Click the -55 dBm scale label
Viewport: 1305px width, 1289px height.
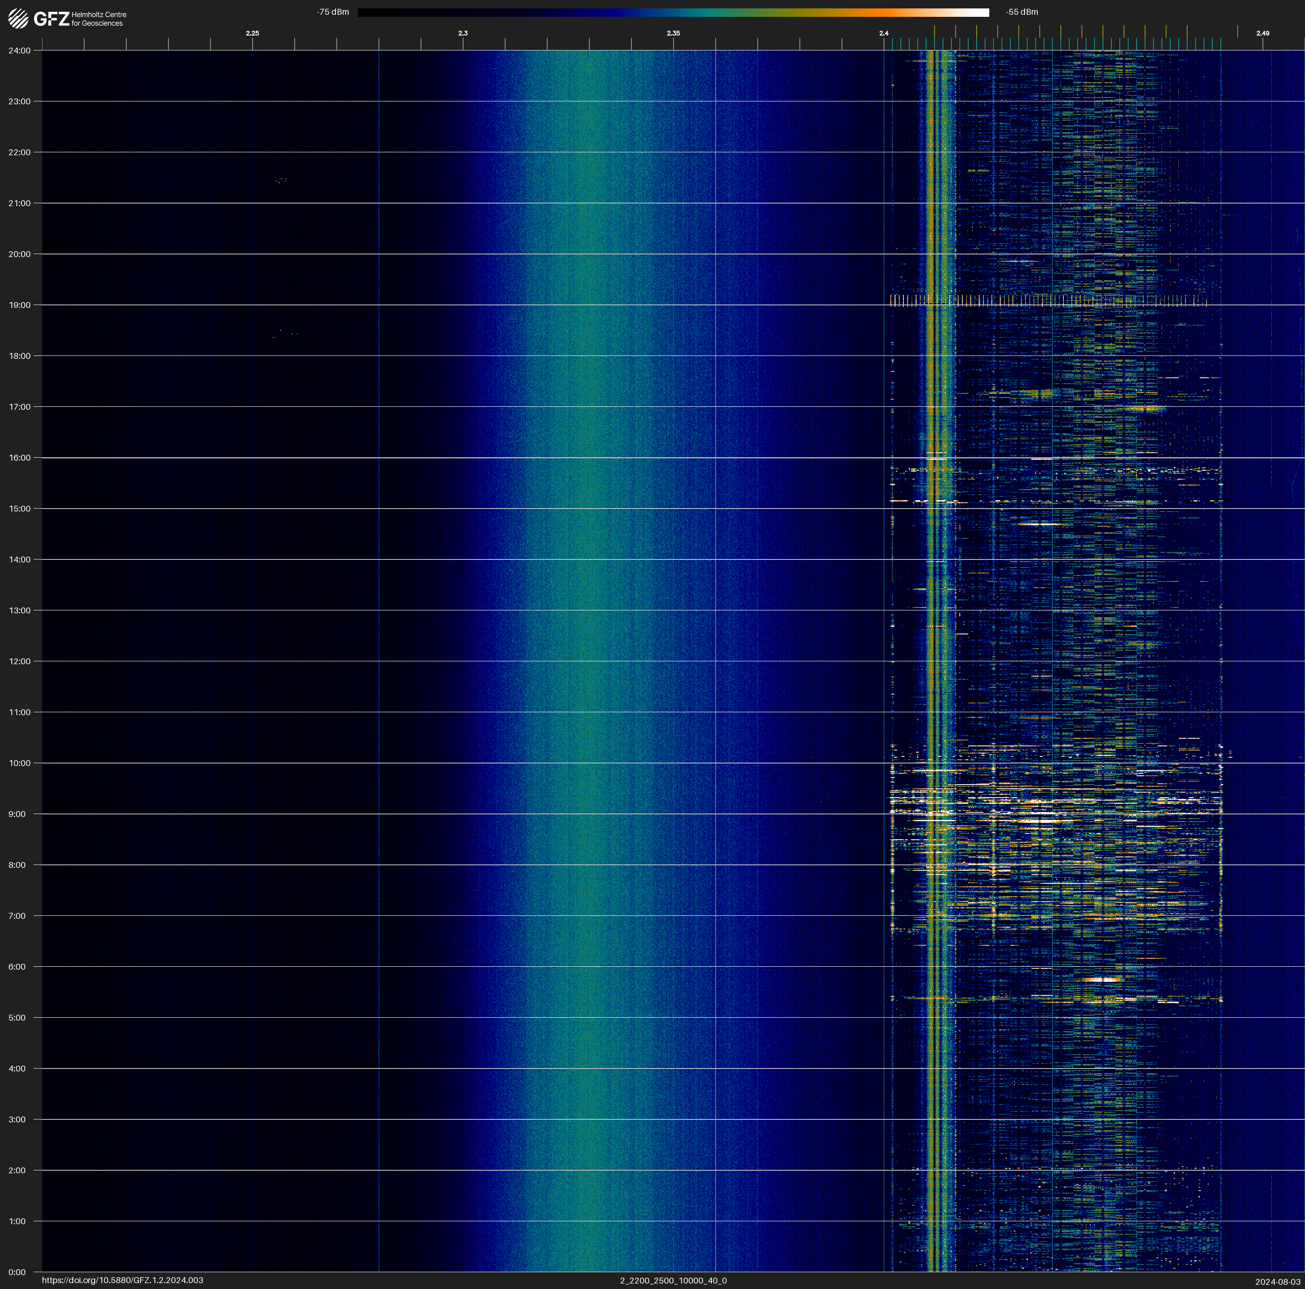click(1021, 12)
